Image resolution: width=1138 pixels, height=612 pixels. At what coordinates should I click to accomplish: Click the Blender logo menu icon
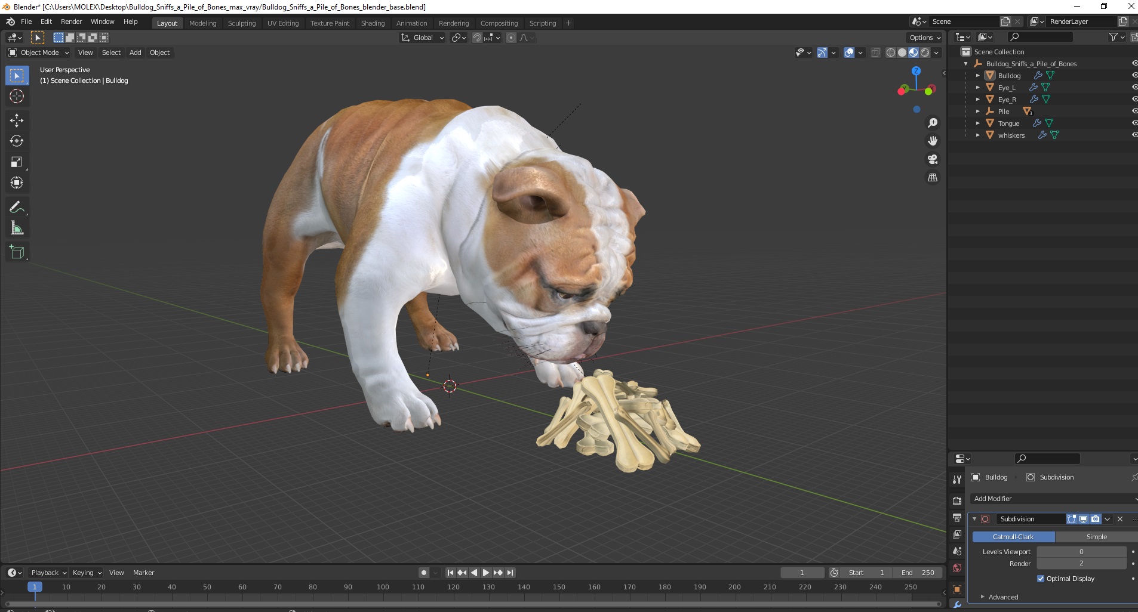pos(10,21)
